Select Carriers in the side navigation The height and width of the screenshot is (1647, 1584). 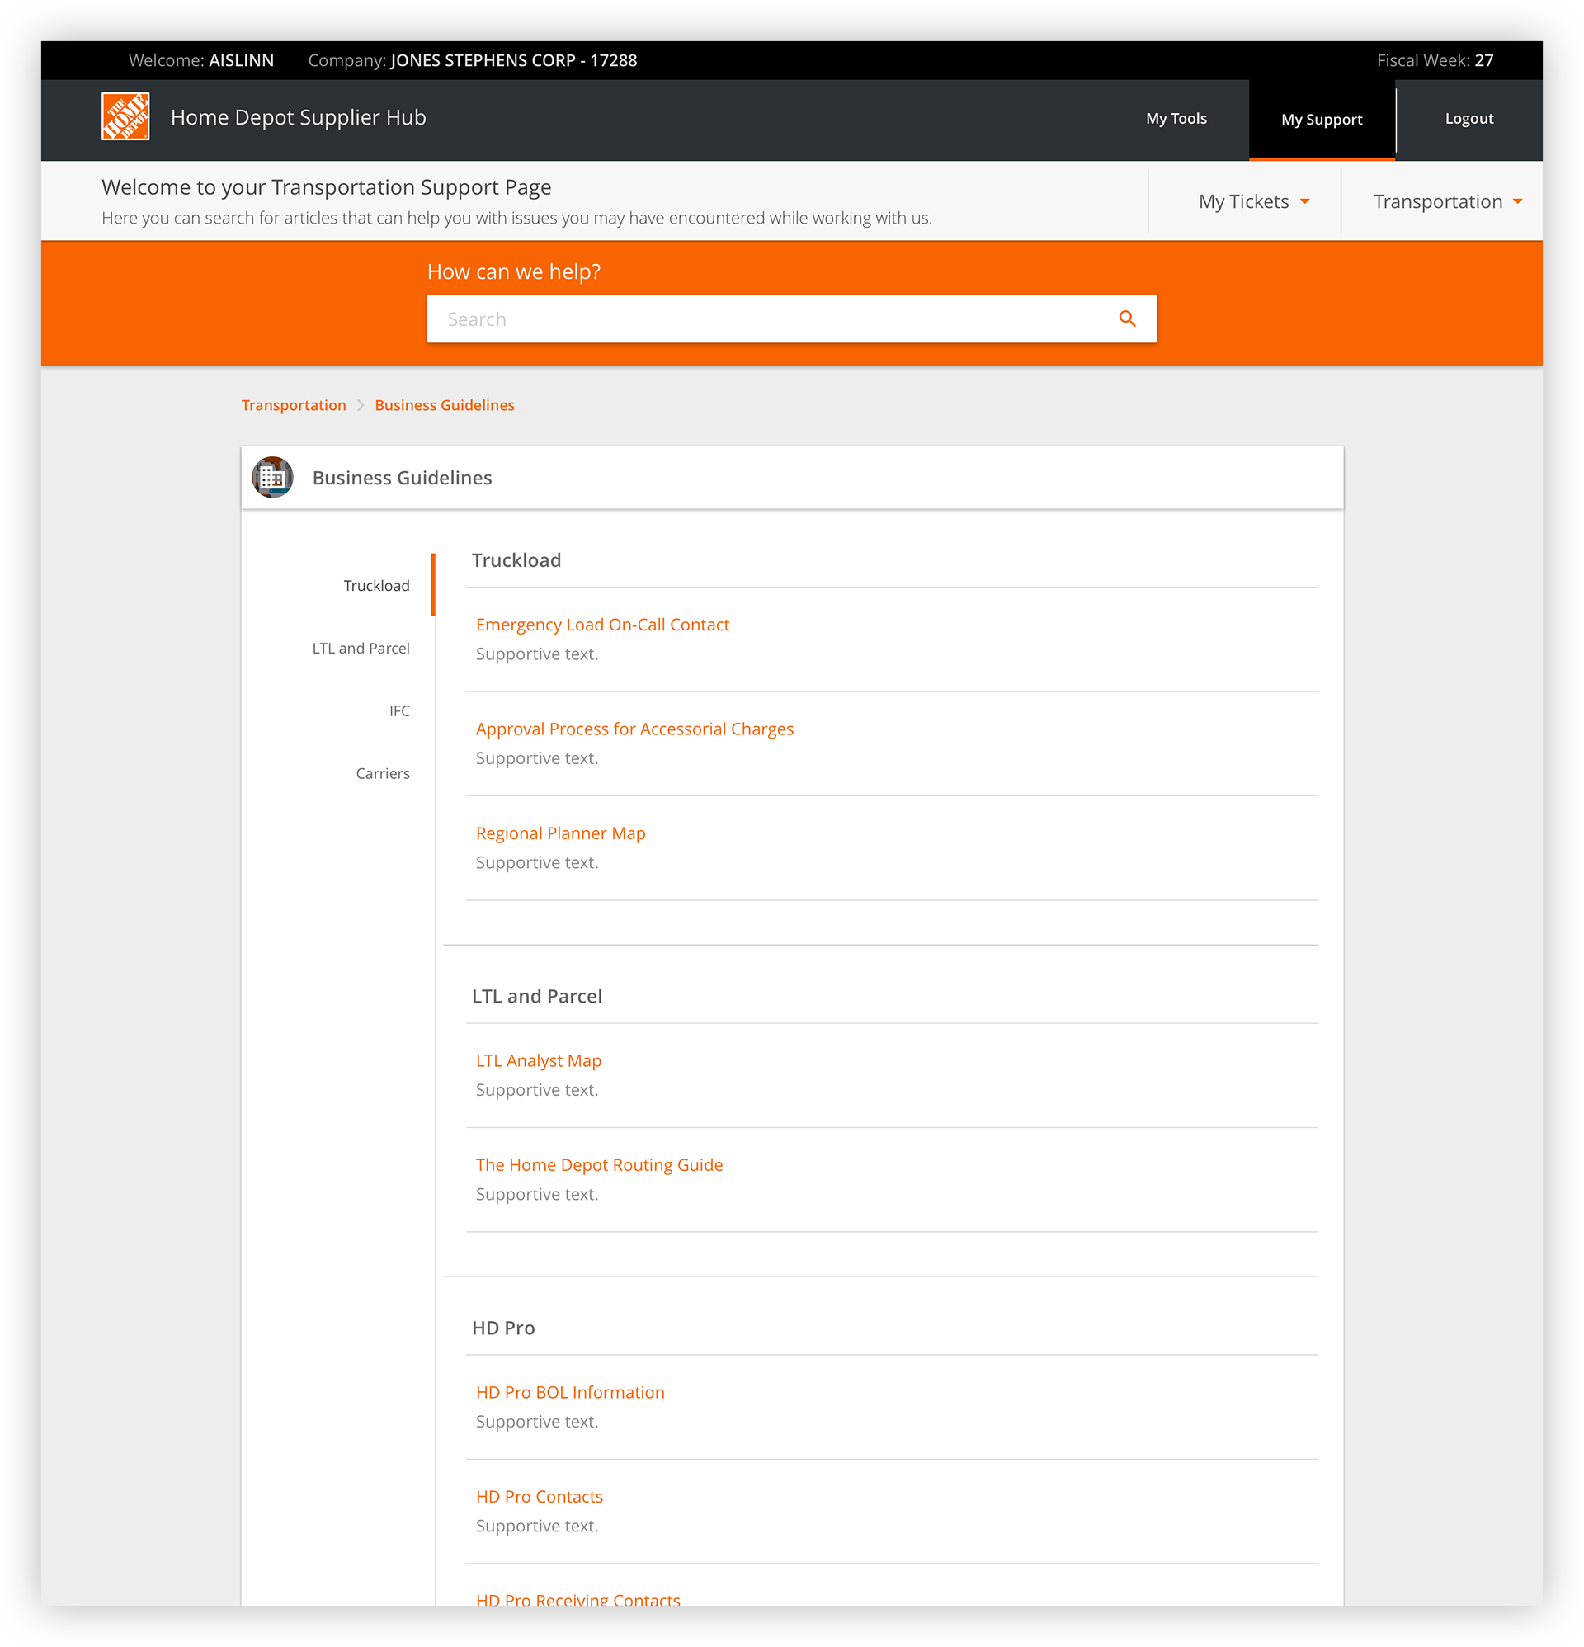point(382,773)
